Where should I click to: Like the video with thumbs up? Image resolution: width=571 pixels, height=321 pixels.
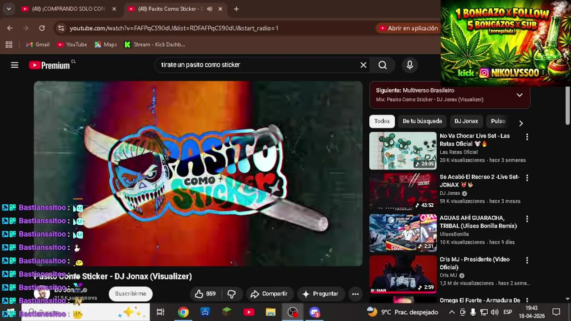pos(205,294)
